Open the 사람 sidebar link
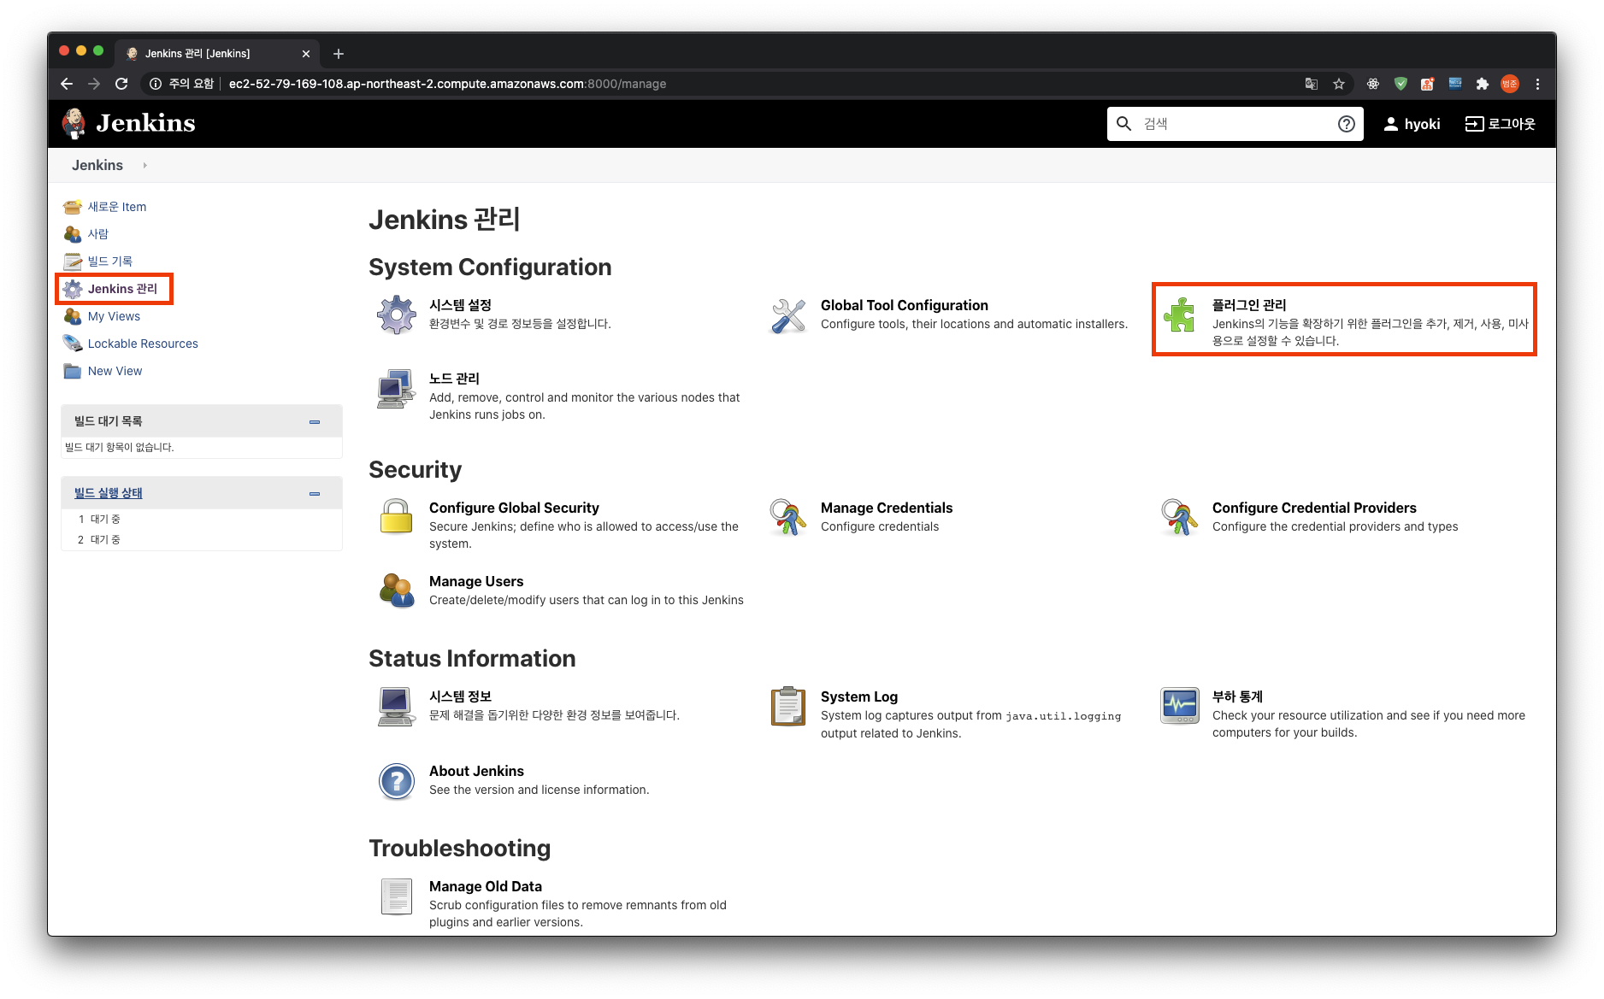Screen dimensions: 1604x999 98,234
